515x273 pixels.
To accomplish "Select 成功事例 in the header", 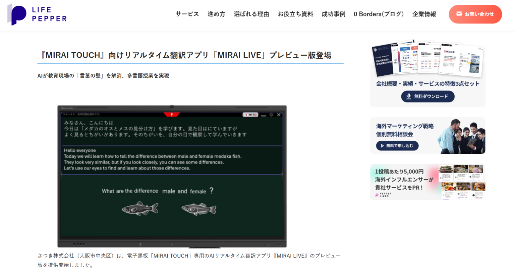I will click(333, 14).
